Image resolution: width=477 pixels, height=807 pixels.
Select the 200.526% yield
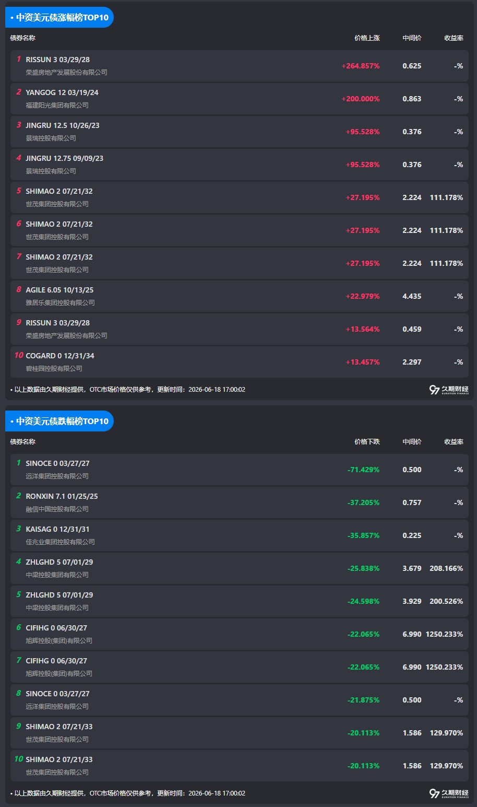pyautogui.click(x=446, y=602)
